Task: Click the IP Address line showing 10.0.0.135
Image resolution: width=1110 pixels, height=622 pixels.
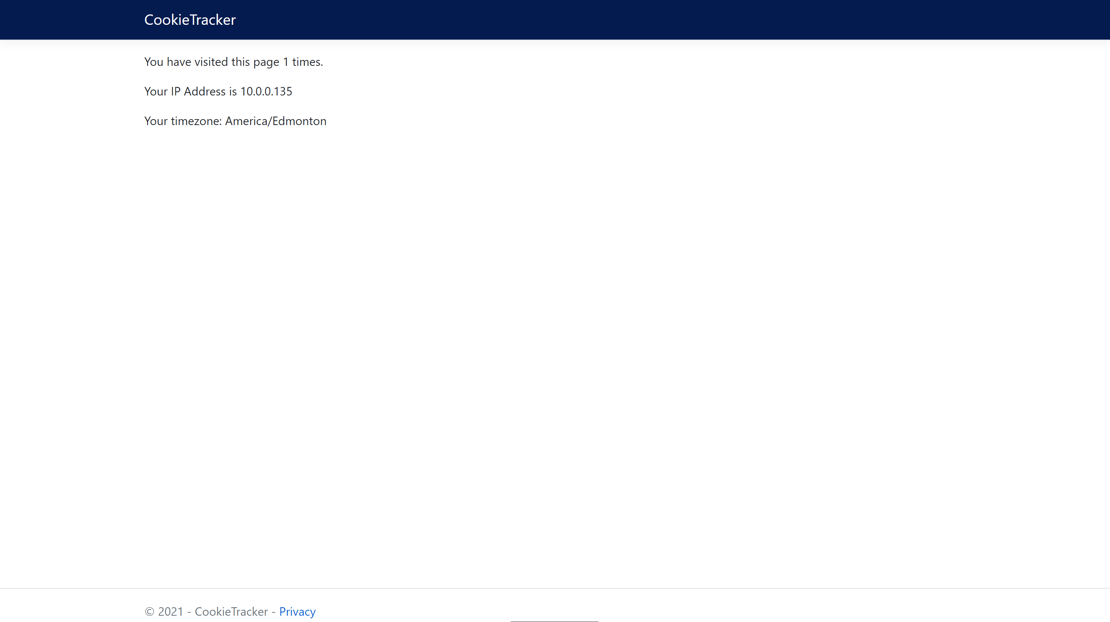Action: 218,91
